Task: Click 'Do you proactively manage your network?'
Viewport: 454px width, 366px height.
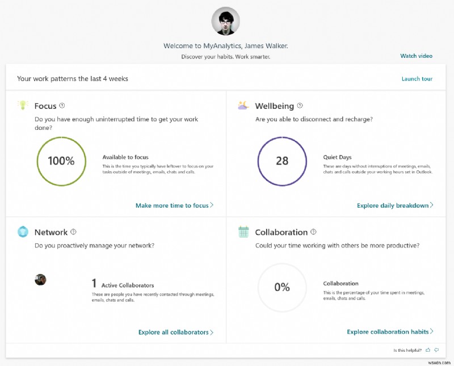Action: (94, 246)
